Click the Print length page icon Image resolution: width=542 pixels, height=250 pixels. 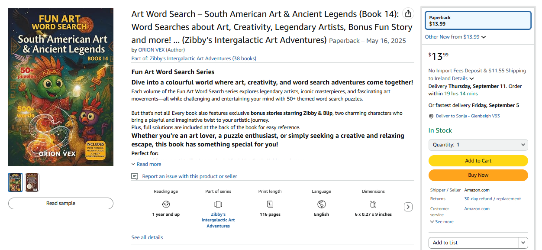[270, 204]
